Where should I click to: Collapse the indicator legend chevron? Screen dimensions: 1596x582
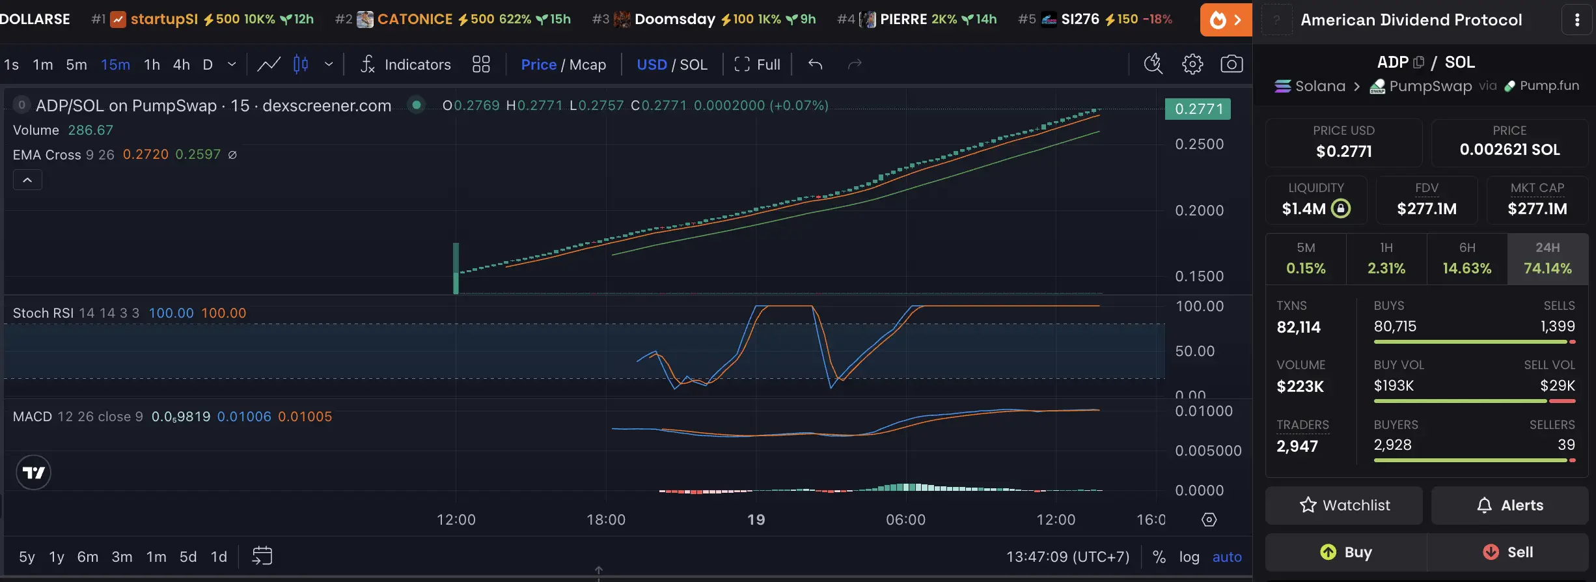(27, 180)
